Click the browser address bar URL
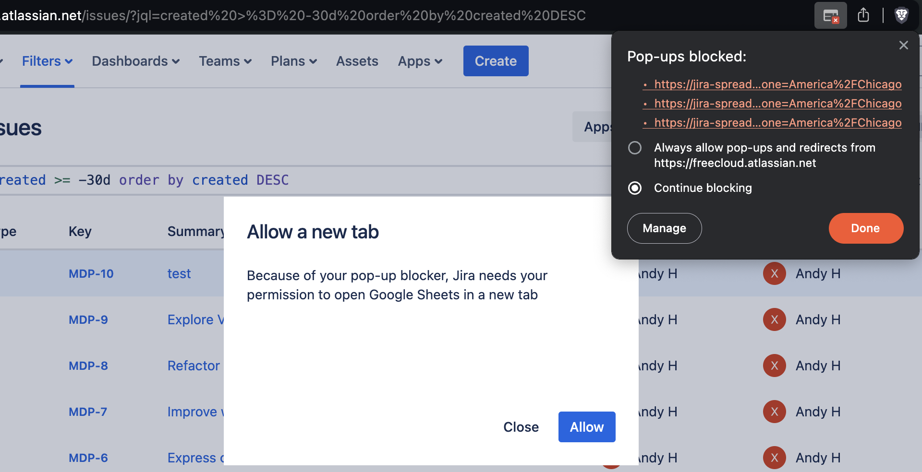The width and height of the screenshot is (922, 472). click(x=293, y=15)
